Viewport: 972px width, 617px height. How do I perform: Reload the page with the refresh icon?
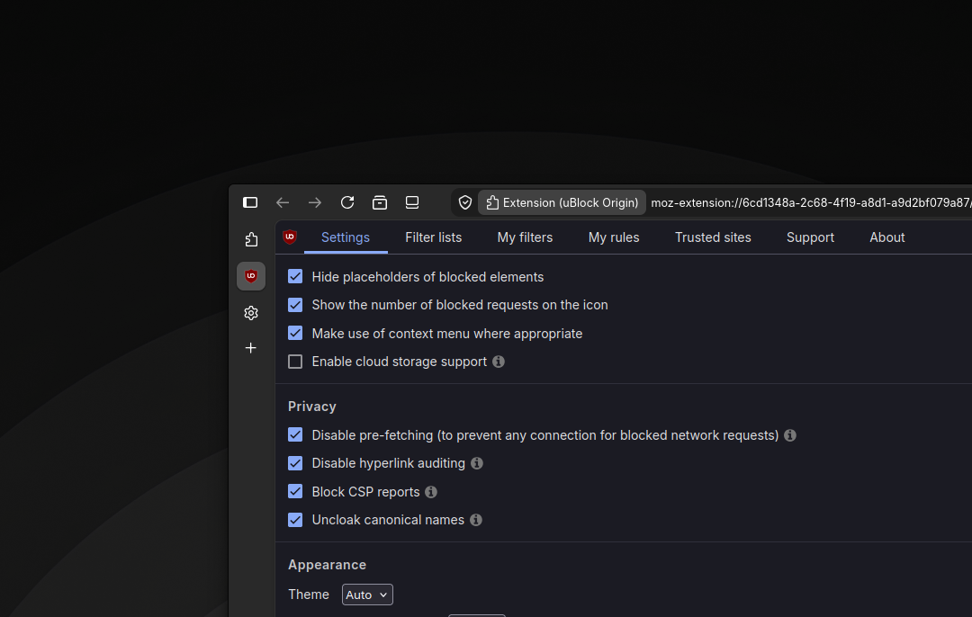pyautogui.click(x=347, y=202)
